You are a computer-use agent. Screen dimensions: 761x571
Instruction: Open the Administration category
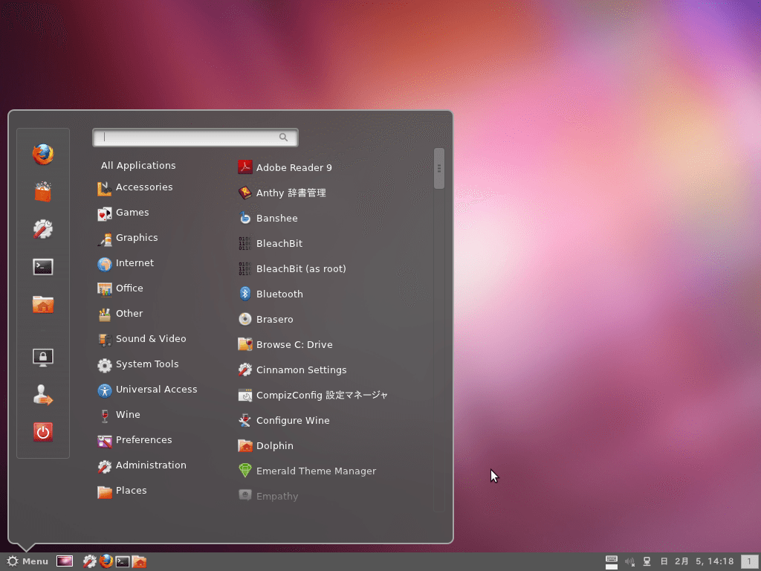150,465
